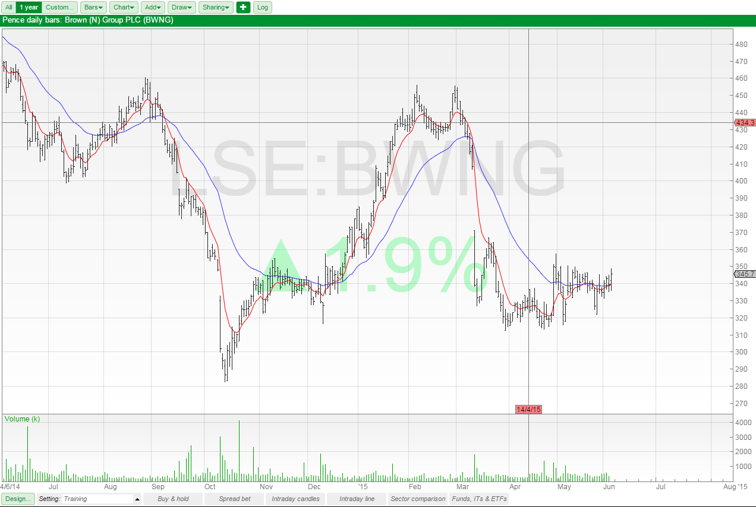Switch to the Intraday candles setting
This screenshot has width=756, height=507.
click(x=295, y=499)
